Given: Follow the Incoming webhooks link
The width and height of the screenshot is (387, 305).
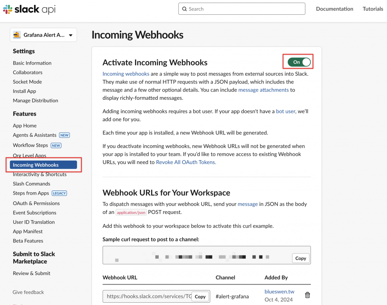Looking at the screenshot, I should (126, 74).
